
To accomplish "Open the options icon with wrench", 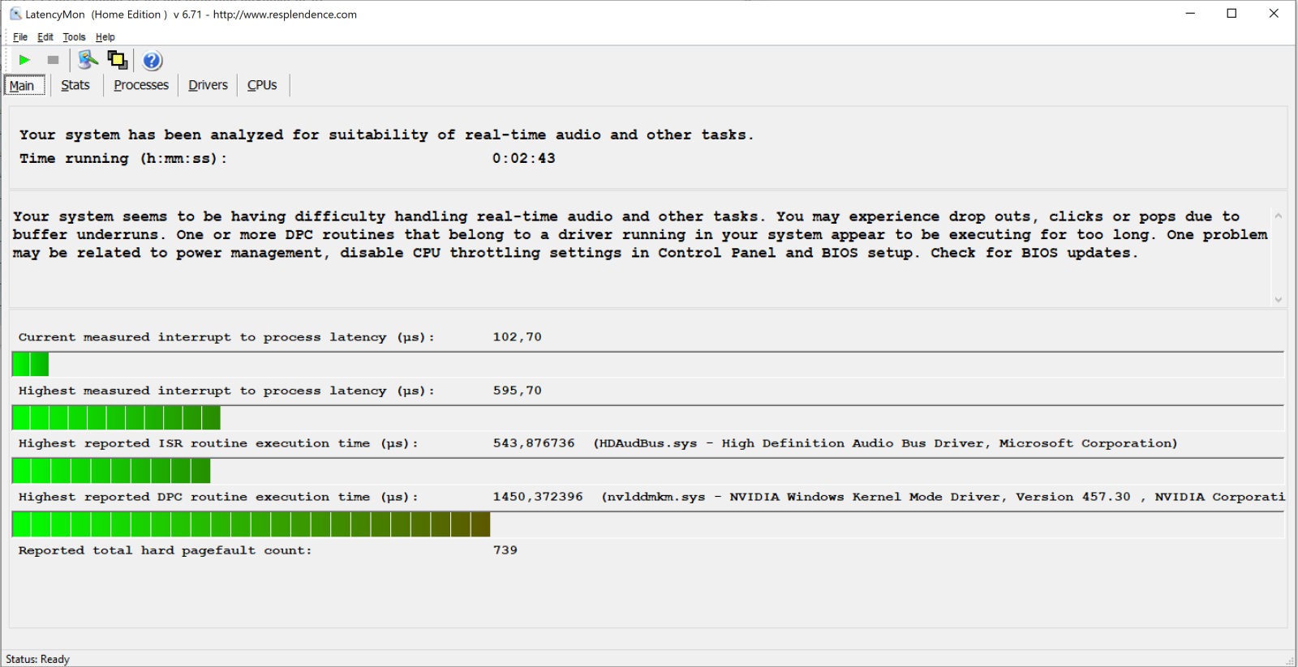I will point(88,60).
